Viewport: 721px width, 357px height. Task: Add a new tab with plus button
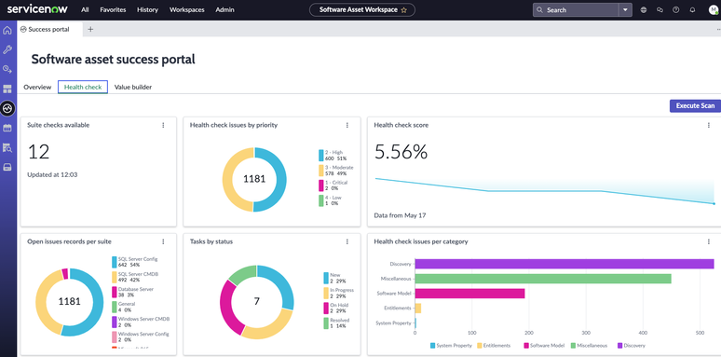tap(90, 30)
